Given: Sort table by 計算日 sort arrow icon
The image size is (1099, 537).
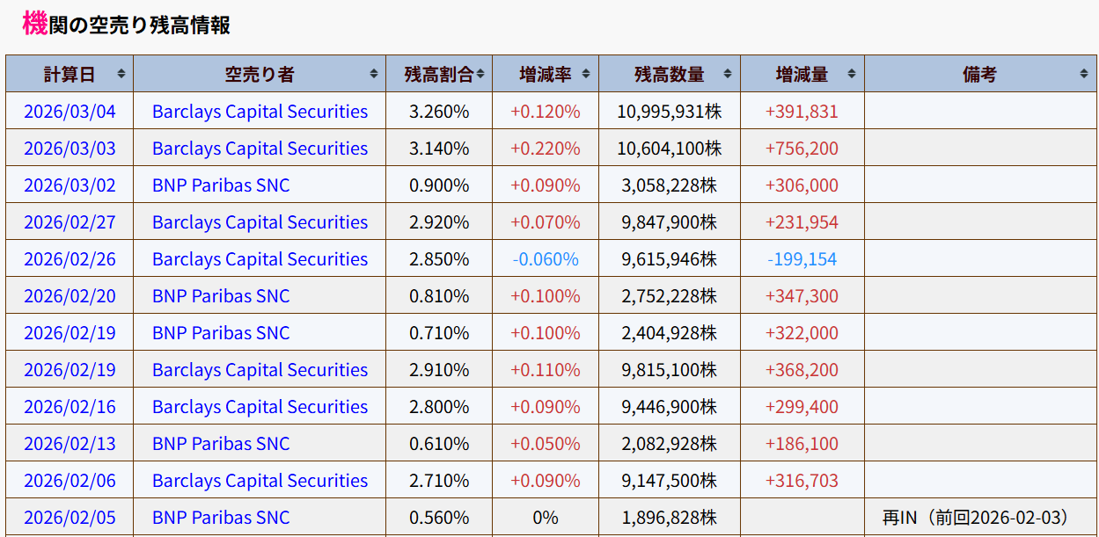Looking at the screenshot, I should (x=121, y=75).
